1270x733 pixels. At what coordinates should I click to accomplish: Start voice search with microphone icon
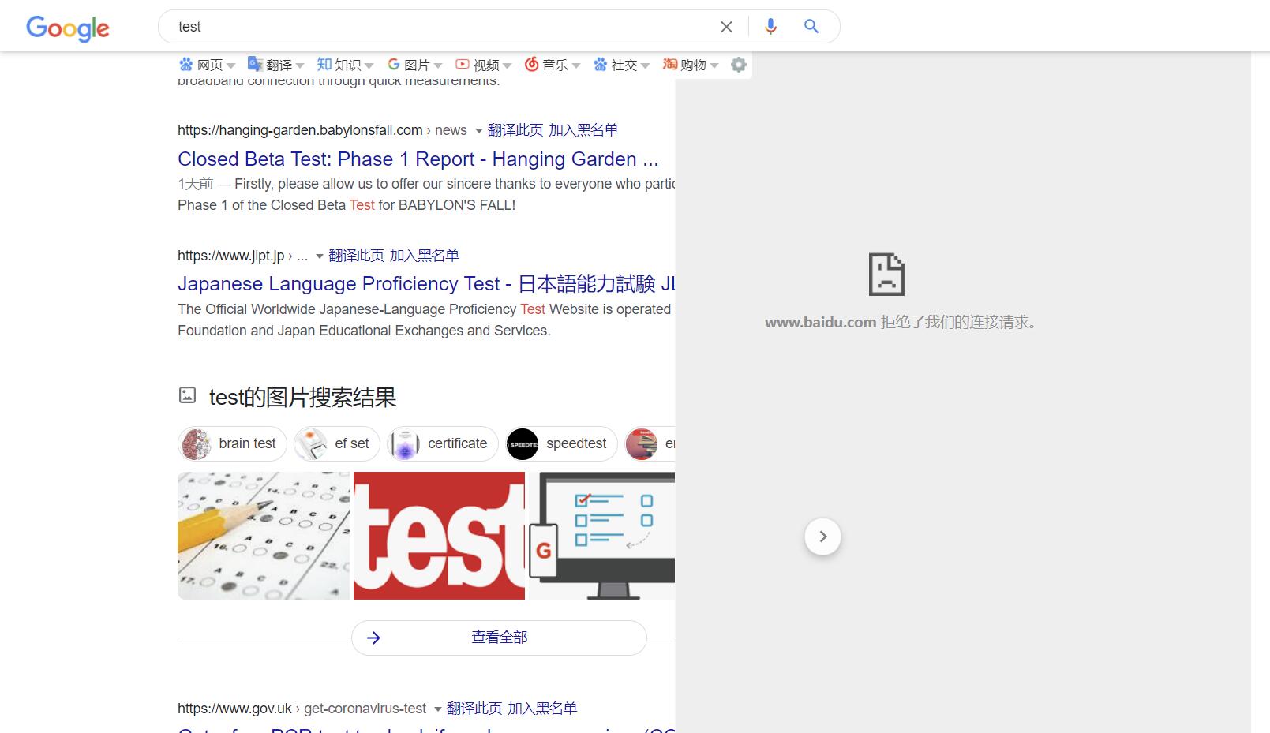(x=770, y=27)
